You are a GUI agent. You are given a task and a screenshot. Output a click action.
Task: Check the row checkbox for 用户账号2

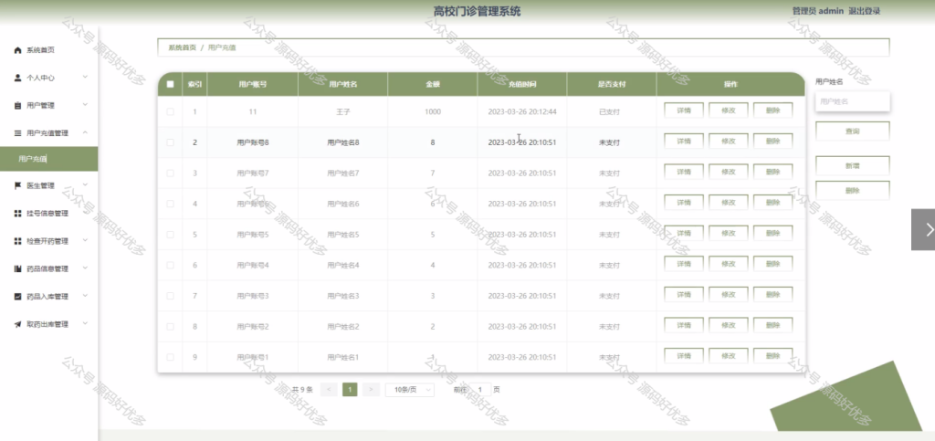170,327
